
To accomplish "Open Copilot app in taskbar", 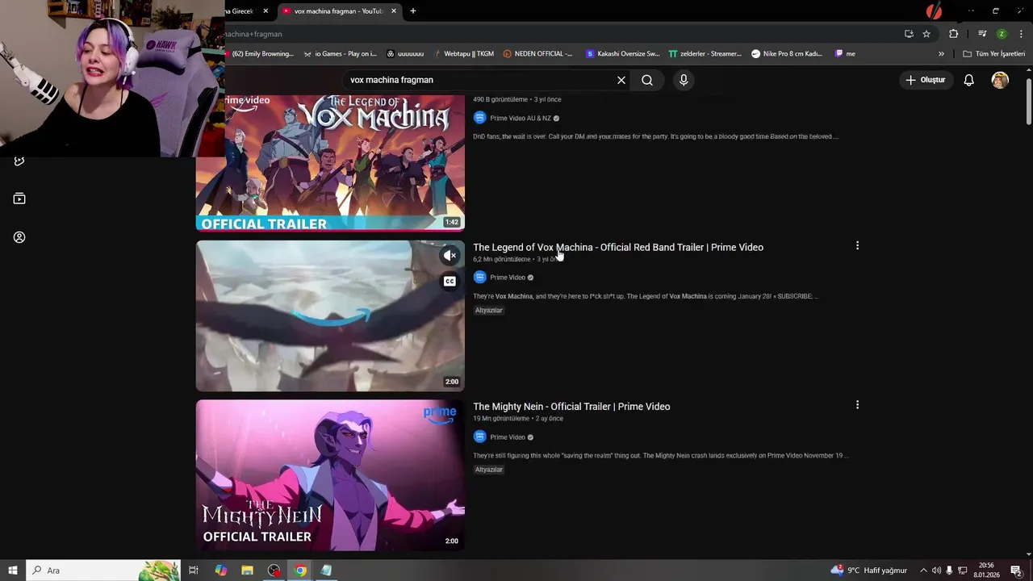I will pos(221,571).
